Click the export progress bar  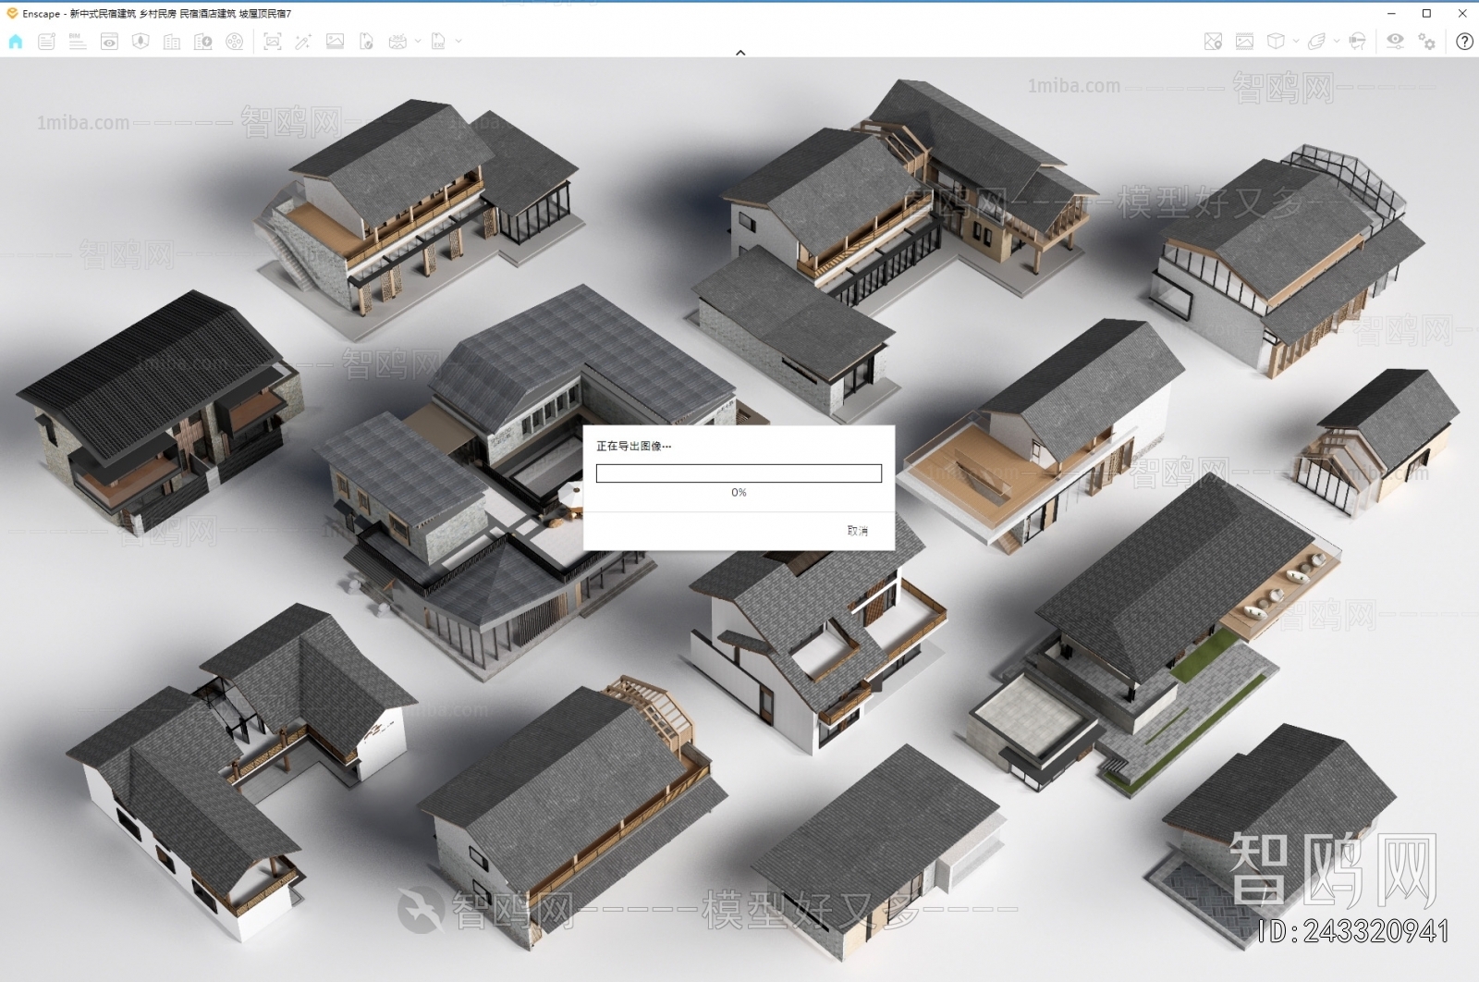tap(739, 473)
